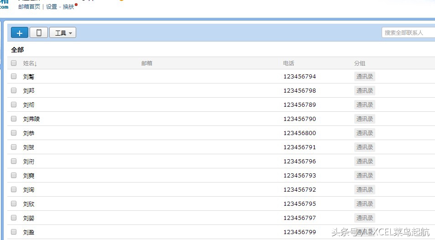
Task: Click phone number 123456800
Action: 300,133
